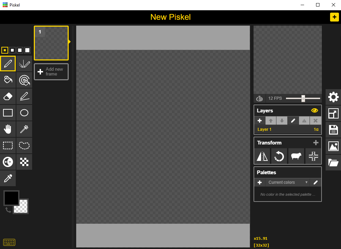Click the FPS slider handle
This screenshot has width=341, height=249.
pos(303,98)
